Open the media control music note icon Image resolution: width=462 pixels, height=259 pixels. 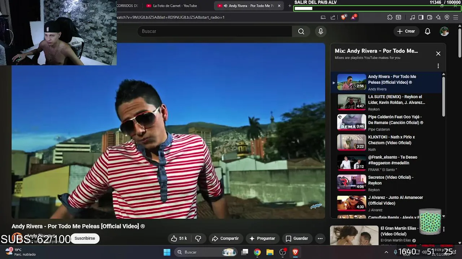pyautogui.click(x=412, y=17)
